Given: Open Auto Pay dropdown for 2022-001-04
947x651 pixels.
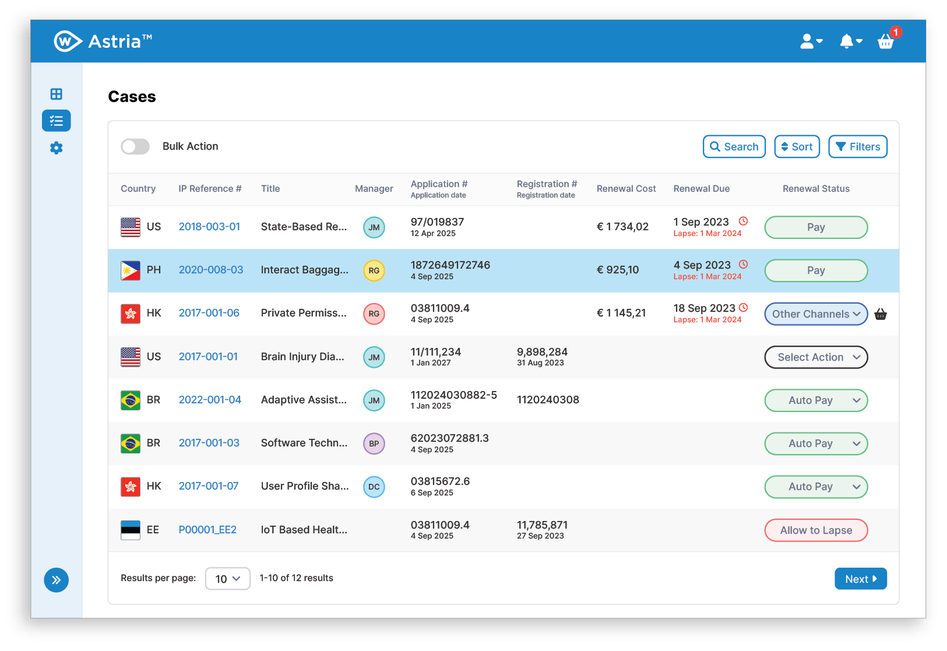Looking at the screenshot, I should 816,400.
